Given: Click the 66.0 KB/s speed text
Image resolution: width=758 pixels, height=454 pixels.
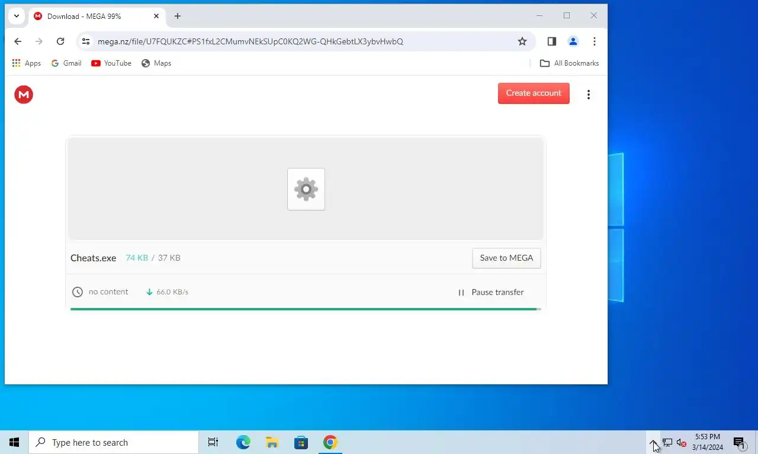Looking at the screenshot, I should 172,292.
